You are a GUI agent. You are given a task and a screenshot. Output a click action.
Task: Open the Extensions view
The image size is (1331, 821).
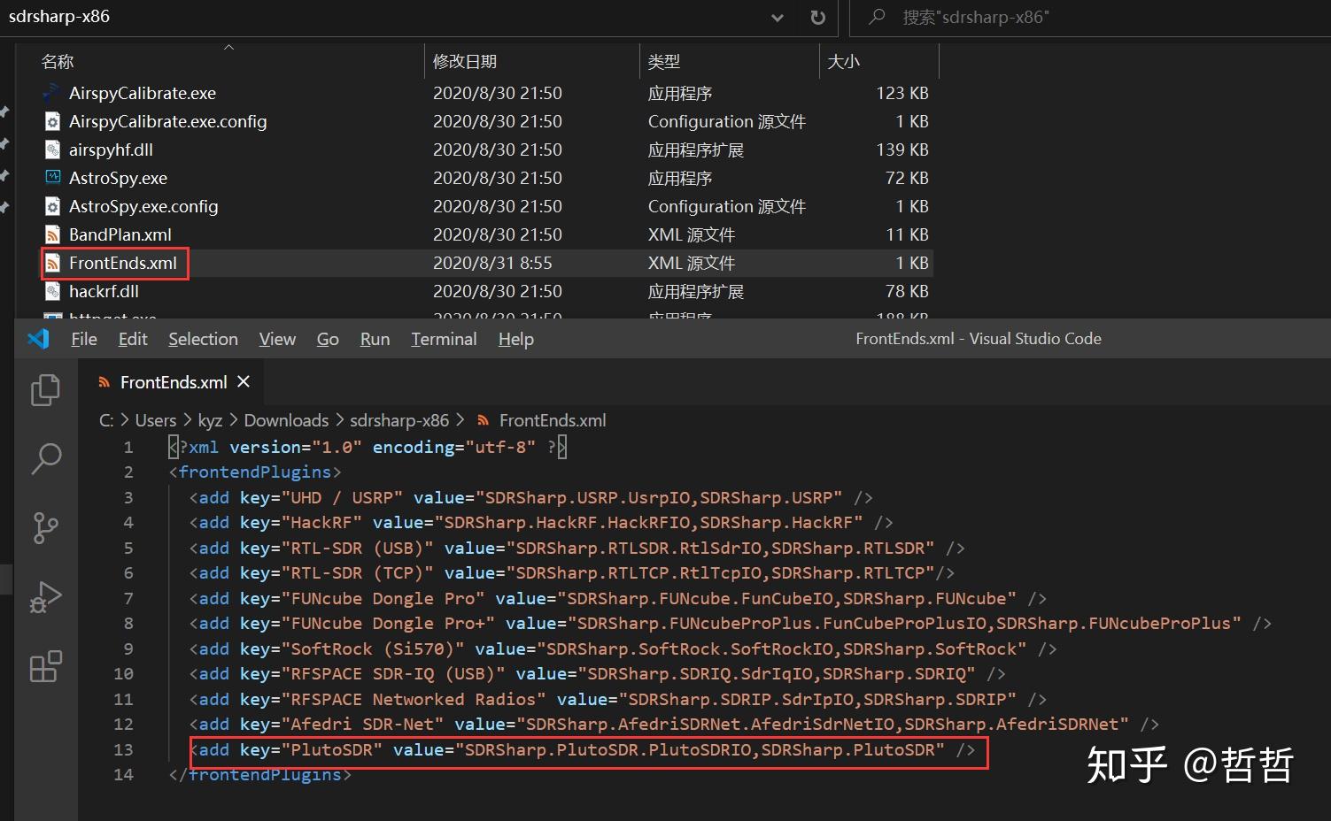click(45, 666)
